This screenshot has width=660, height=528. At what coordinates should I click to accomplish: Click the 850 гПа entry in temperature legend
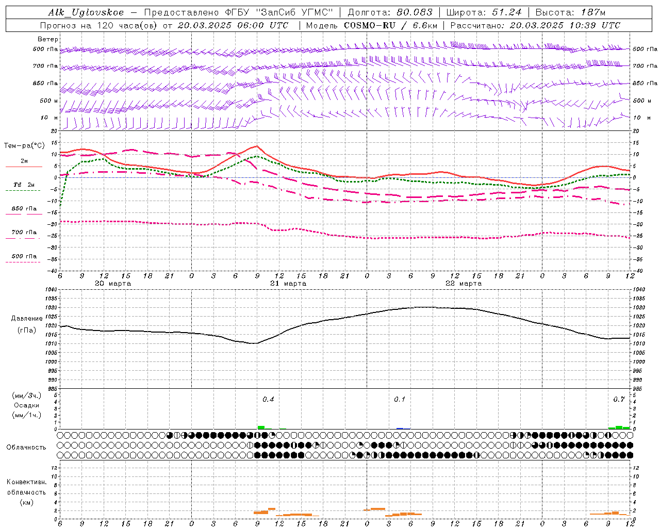tap(24, 209)
